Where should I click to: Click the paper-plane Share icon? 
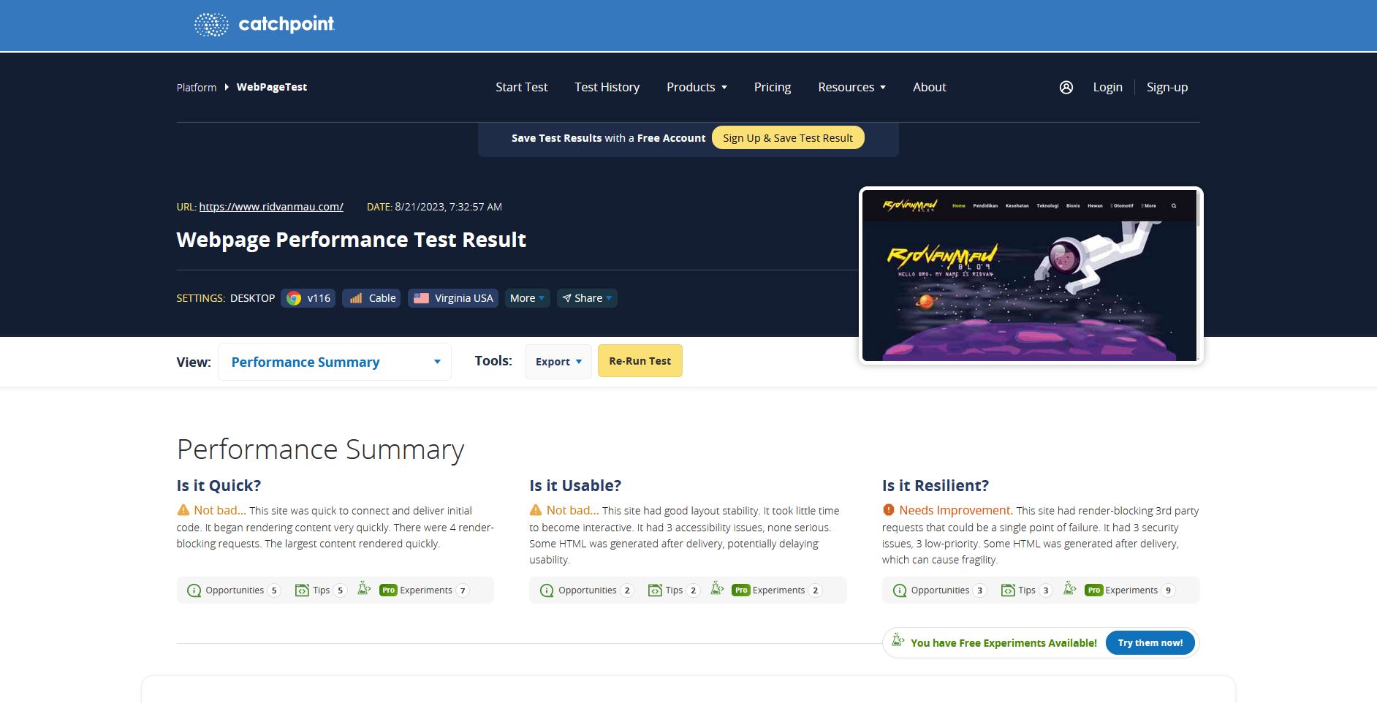[566, 298]
